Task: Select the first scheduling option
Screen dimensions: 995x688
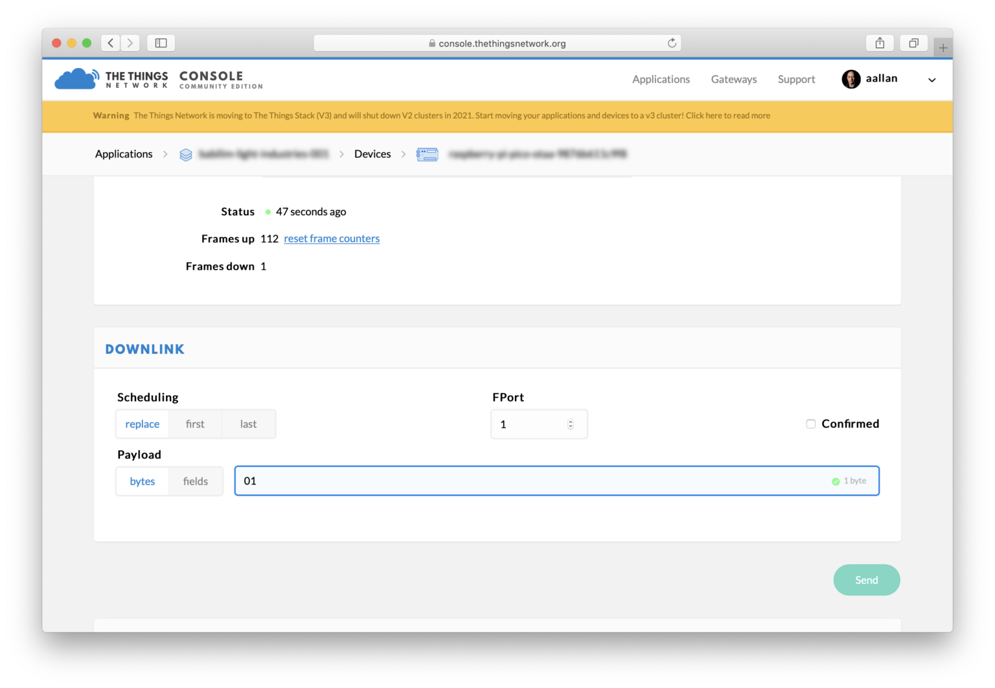Action: click(x=195, y=424)
